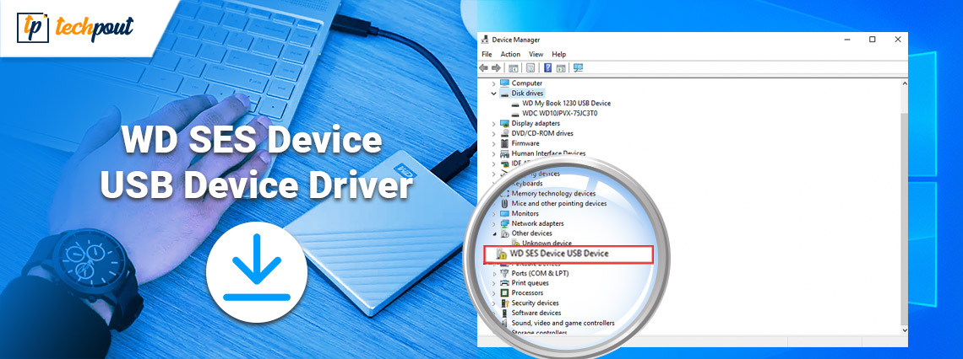Expand the Computer node

[494, 83]
